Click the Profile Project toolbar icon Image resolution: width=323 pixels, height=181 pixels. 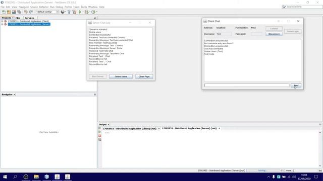pos(93,12)
